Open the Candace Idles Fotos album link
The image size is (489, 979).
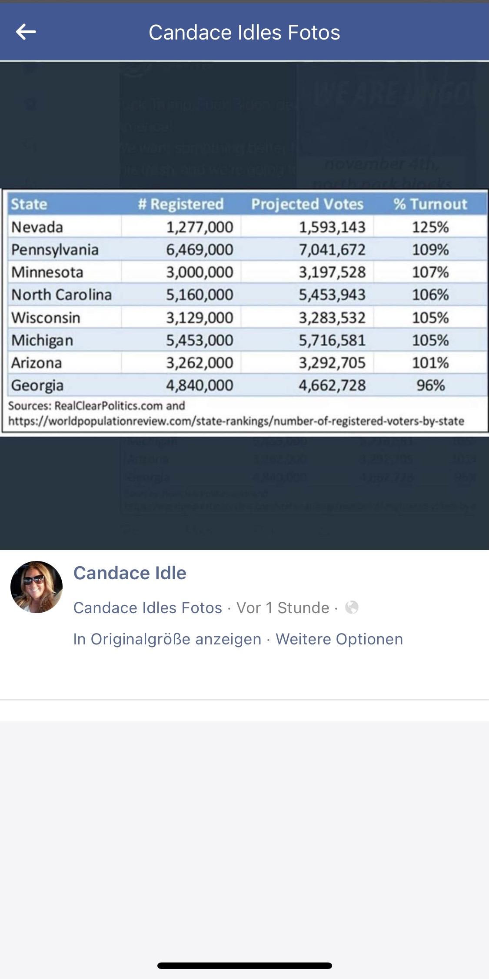click(x=148, y=607)
